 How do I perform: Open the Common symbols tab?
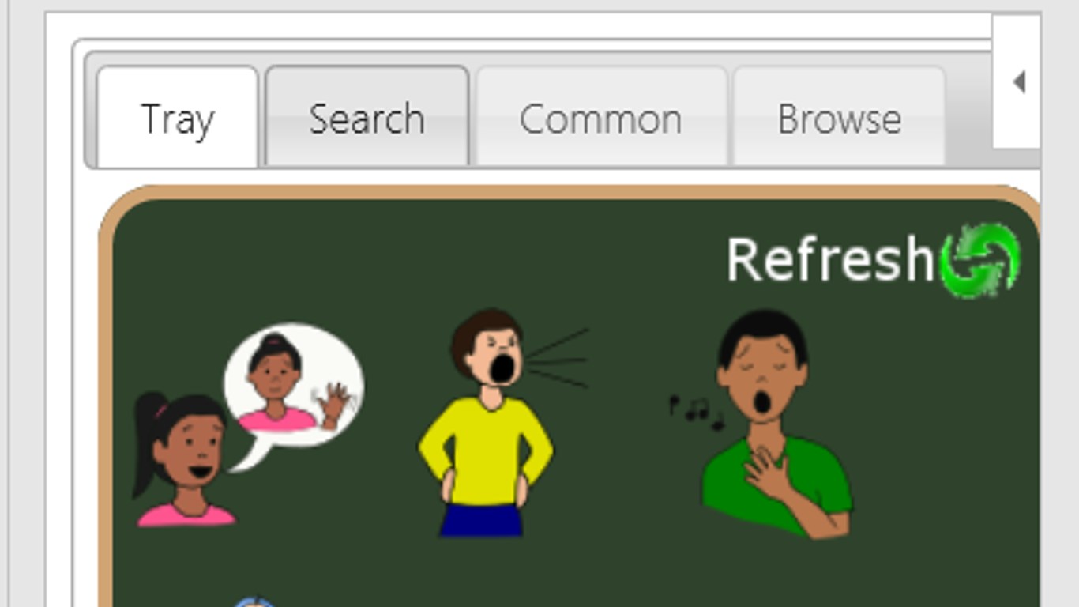(x=600, y=117)
